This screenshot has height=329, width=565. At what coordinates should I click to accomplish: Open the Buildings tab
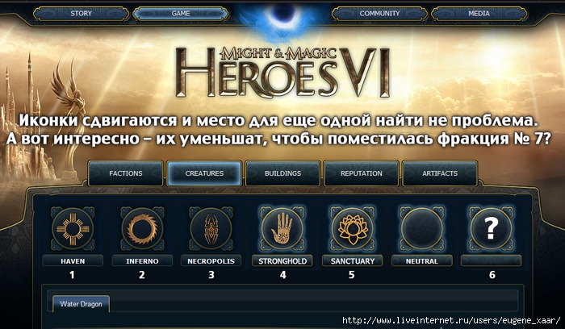[282, 173]
